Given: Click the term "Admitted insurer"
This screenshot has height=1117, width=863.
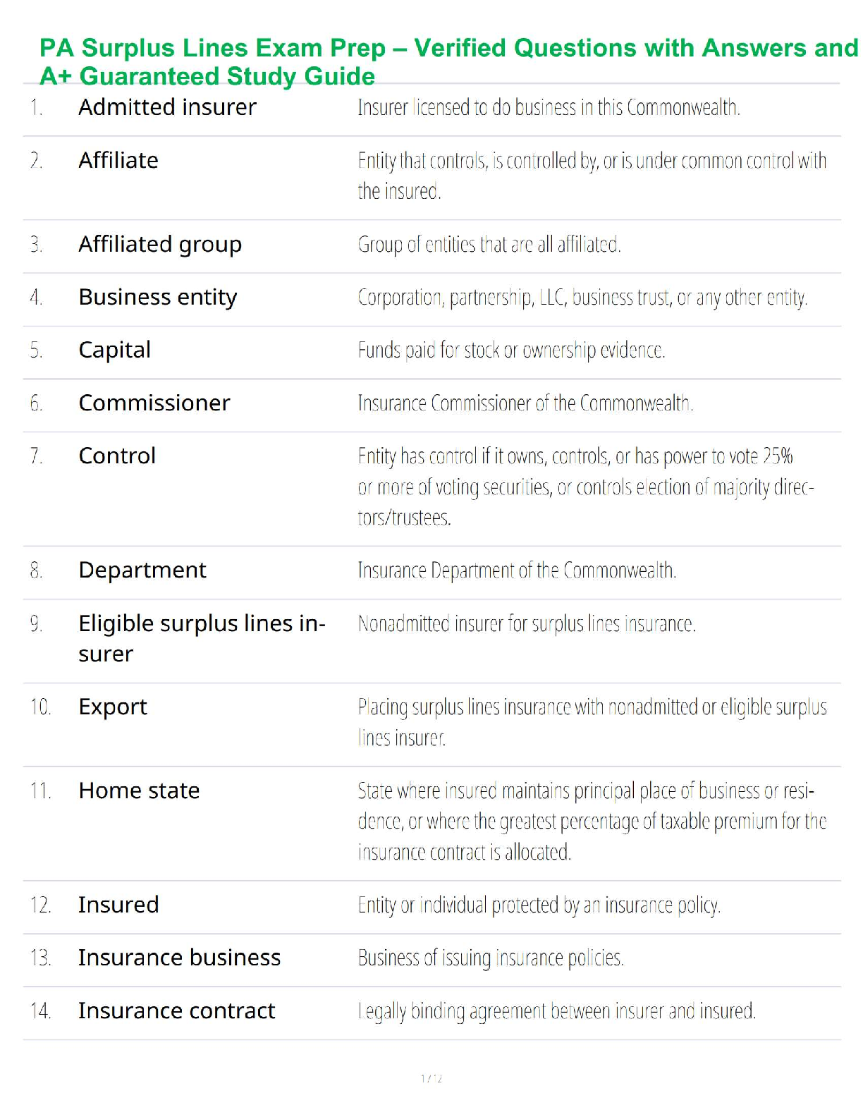Looking at the screenshot, I should tap(167, 107).
